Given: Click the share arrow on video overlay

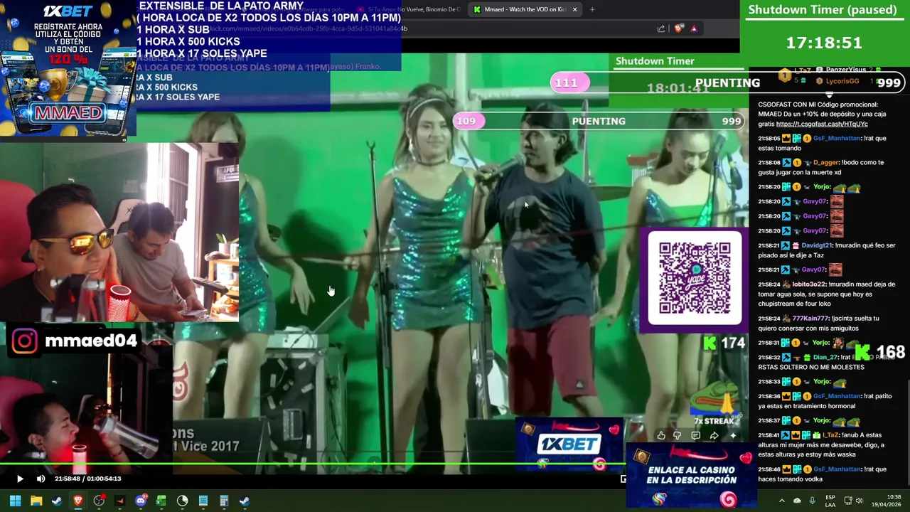Looking at the screenshot, I should coord(714,435).
